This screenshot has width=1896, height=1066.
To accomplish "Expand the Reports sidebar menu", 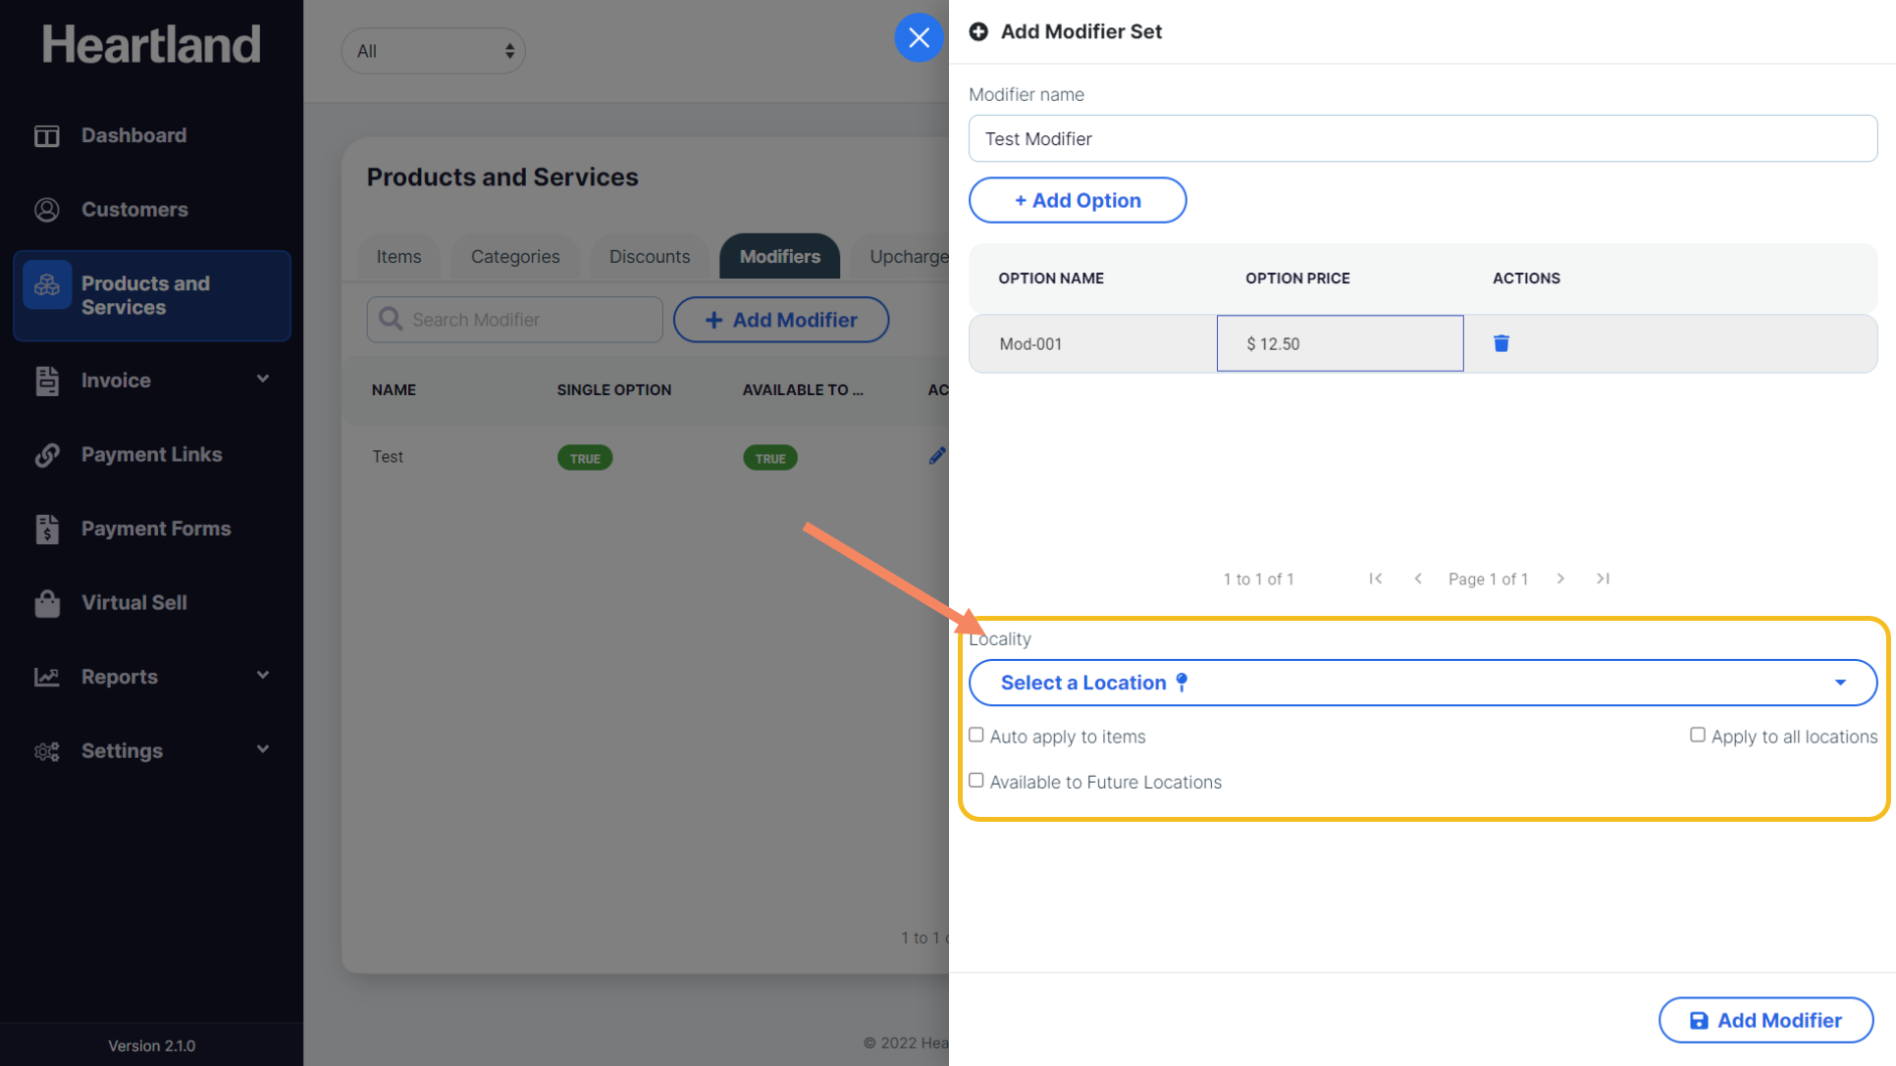I will [262, 676].
